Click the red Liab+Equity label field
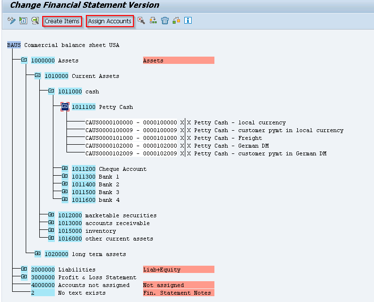Image resolution: width=374 pixels, height=302 pixels. pyautogui.click(x=179, y=270)
